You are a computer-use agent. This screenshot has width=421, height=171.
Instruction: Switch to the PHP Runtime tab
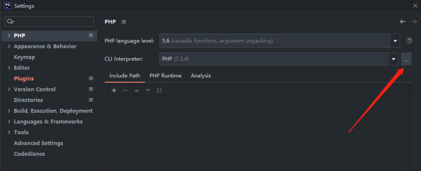coord(165,76)
